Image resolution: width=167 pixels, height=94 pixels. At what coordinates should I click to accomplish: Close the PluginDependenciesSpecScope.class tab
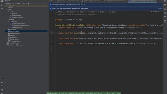(x=155, y=1)
